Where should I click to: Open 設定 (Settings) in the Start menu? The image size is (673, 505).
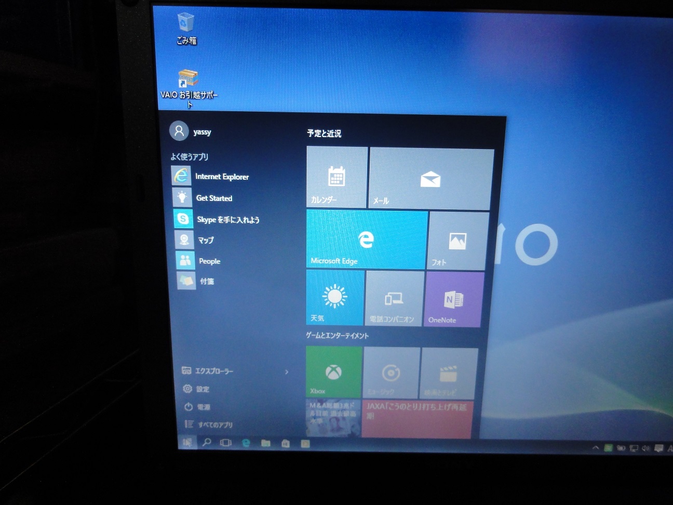point(196,389)
